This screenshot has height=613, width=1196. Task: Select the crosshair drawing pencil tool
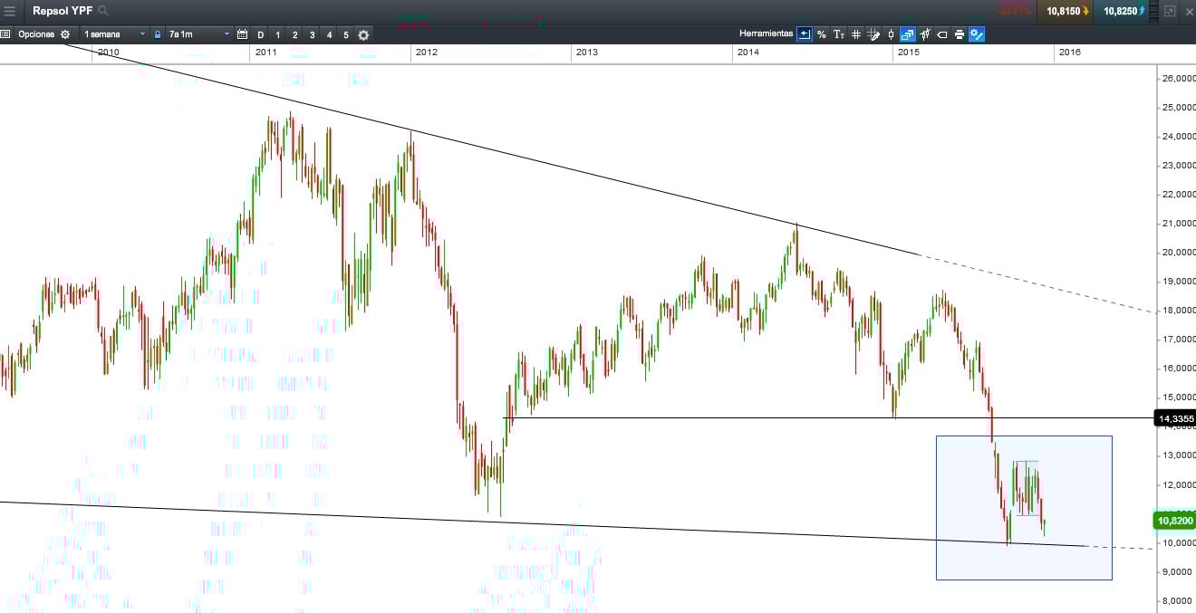(873, 34)
